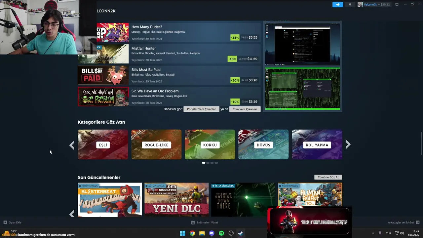Open network settings from the system tray
Viewport: 423px width, 238px height.
pos(397,233)
